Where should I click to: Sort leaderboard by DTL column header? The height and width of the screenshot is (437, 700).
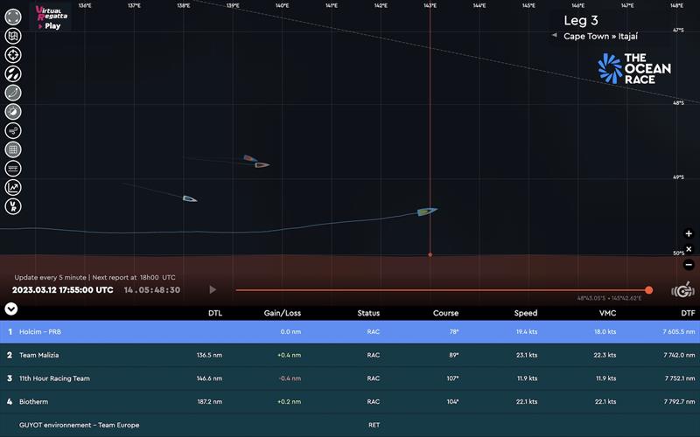pos(214,313)
